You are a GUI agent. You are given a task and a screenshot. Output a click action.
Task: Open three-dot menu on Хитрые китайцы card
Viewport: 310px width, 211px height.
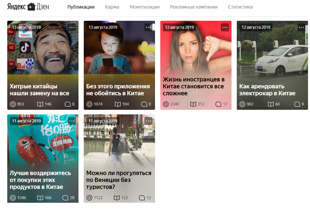72,27
